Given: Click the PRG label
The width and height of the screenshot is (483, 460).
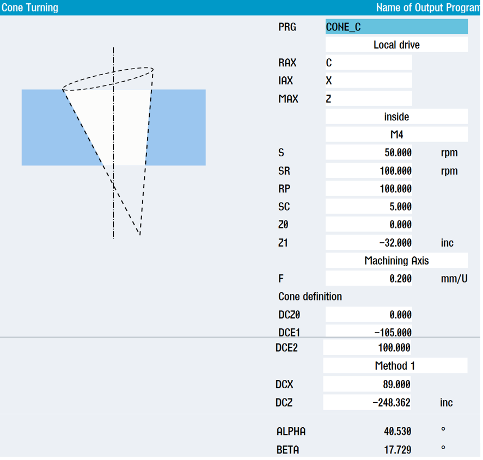Looking at the screenshot, I should pos(287,27).
